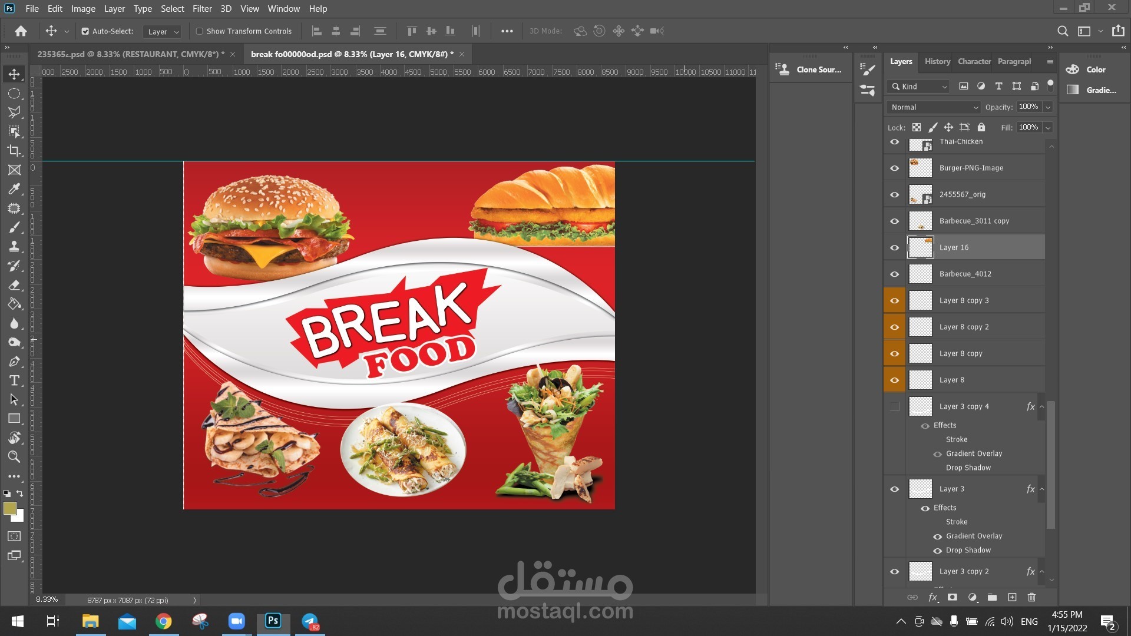1131x636 pixels.
Task: Select the Clone Stamp tool
Action: coord(14,247)
